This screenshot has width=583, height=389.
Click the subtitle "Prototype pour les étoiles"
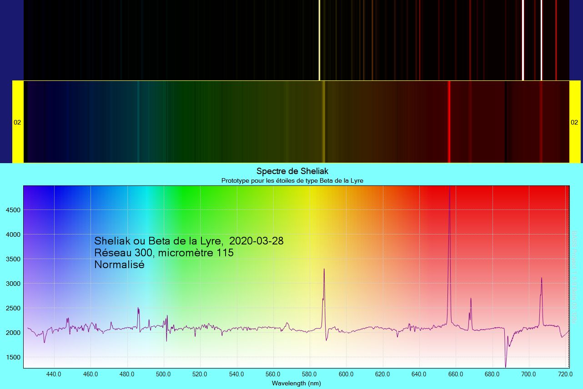292,180
